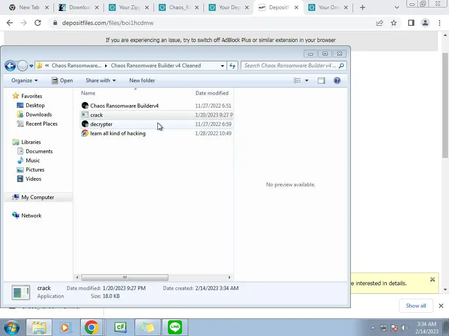This screenshot has width=449, height=336.
Task: Click Show all in downloads bar
Action: coord(416,306)
